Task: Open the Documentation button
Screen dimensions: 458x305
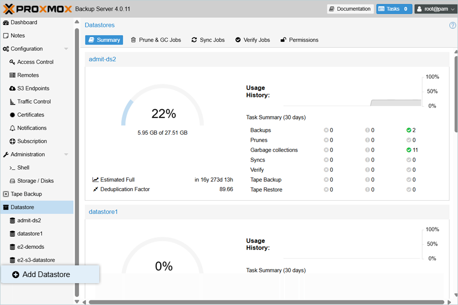Action: tap(350, 9)
